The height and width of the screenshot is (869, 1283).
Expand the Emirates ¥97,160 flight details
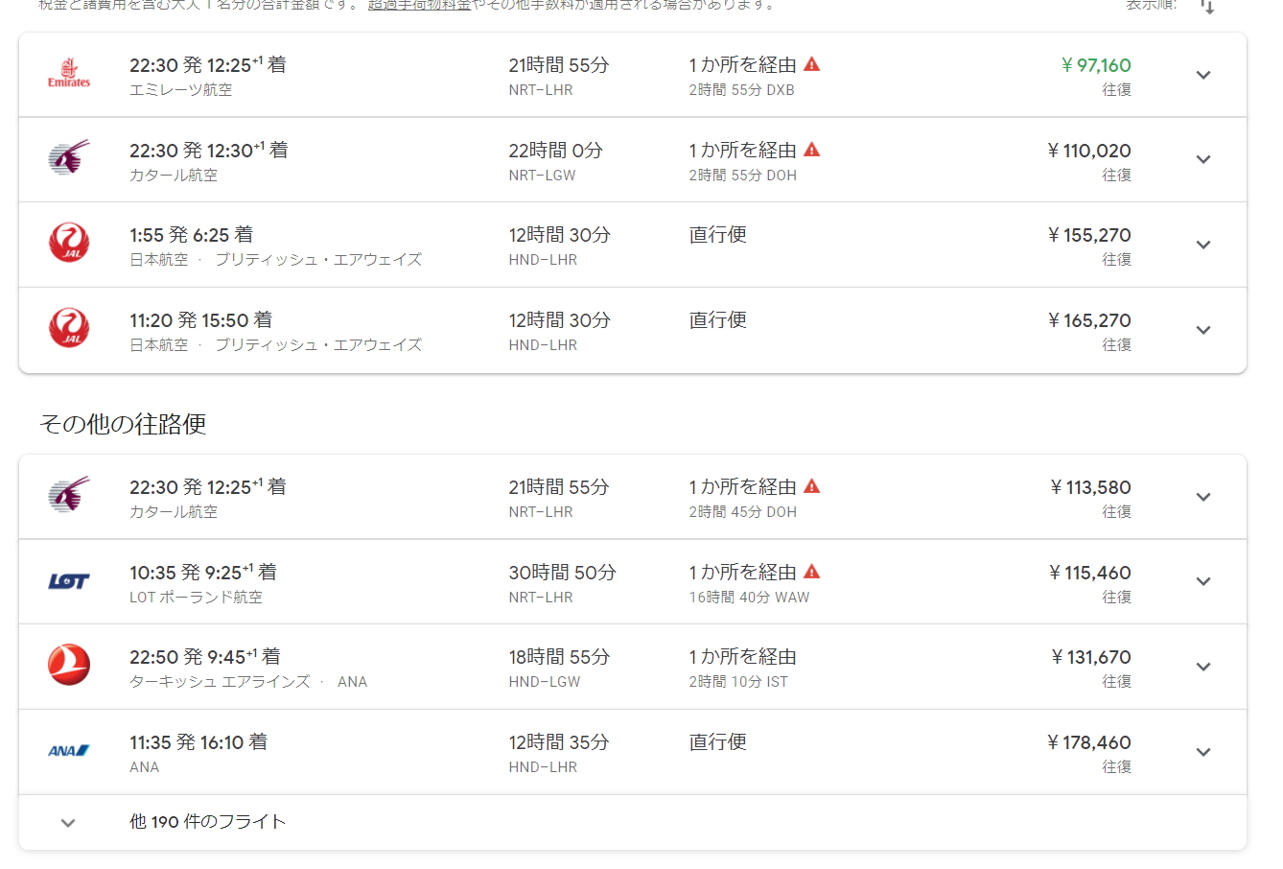coord(1203,75)
